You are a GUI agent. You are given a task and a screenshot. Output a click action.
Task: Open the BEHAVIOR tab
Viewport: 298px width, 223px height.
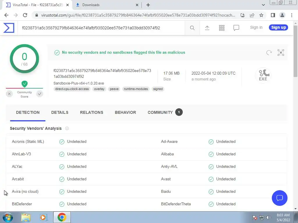(125, 112)
